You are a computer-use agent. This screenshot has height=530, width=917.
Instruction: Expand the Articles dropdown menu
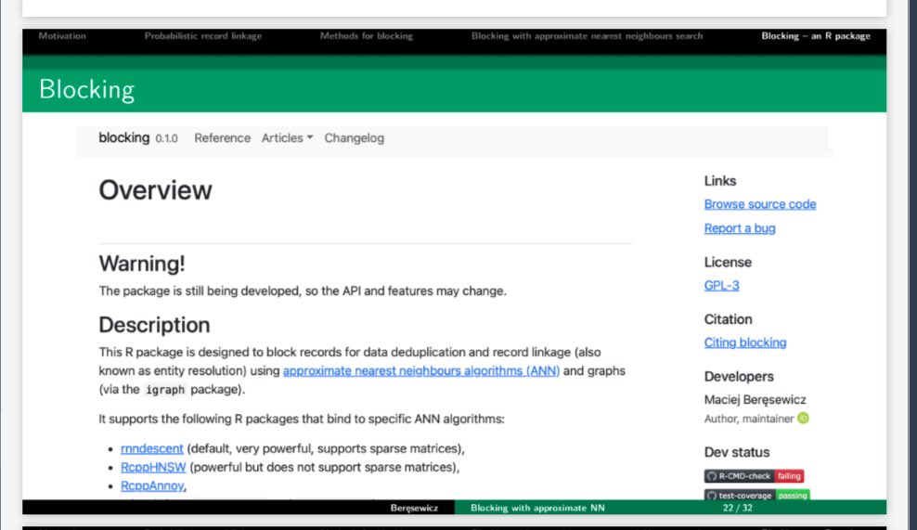click(287, 138)
